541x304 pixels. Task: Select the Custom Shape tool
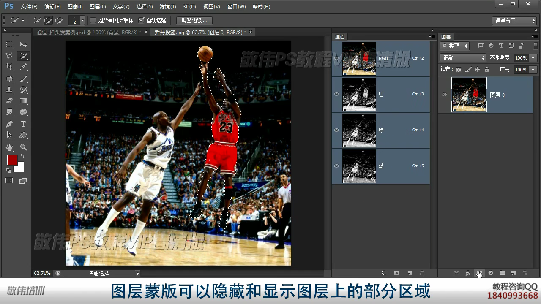tap(23, 135)
